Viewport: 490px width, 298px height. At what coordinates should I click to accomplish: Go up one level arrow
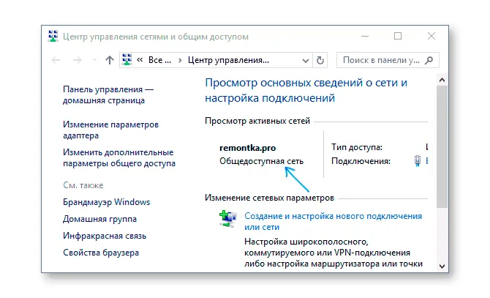(x=110, y=60)
